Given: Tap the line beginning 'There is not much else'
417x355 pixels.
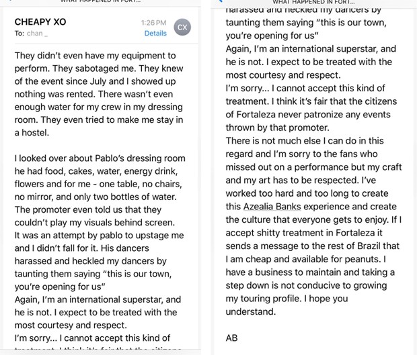Looking at the screenshot, I should click(305, 141).
